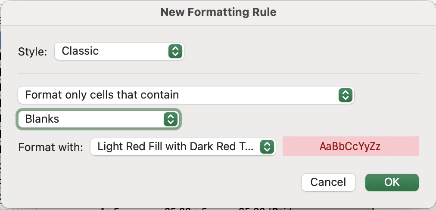This screenshot has width=436, height=210.
Task: Open the 'Light Red Fill' format dropdown
Action: (183, 147)
